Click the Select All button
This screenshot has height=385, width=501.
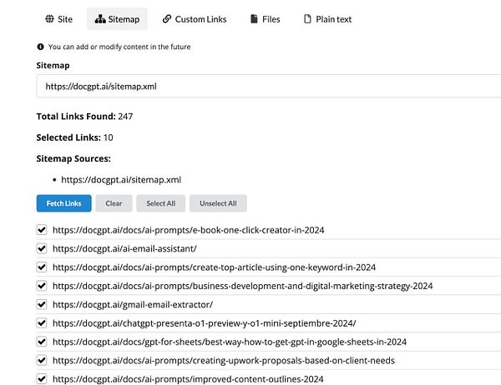tap(160, 203)
